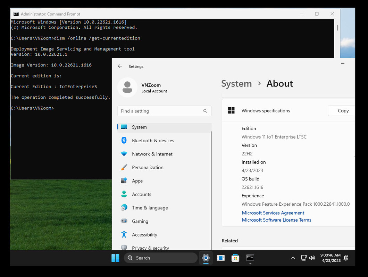Image resolution: width=368 pixels, height=277 pixels.
Task: Click 'Current Edition : IoTEnterpriseS' in Command Prompt
Action: [54, 87]
